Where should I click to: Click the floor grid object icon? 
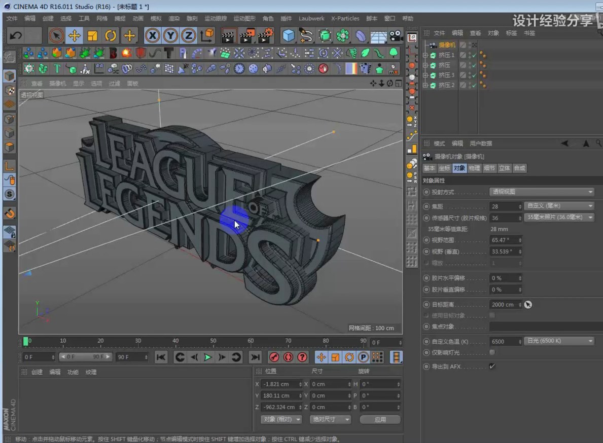pyautogui.click(x=379, y=36)
